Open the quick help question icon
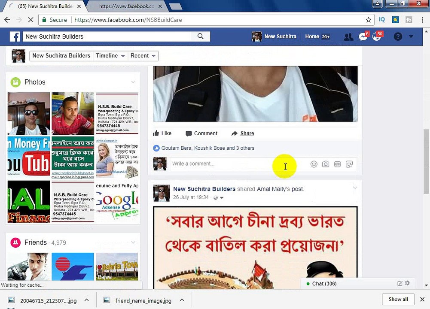The image size is (430, 309). [398, 36]
